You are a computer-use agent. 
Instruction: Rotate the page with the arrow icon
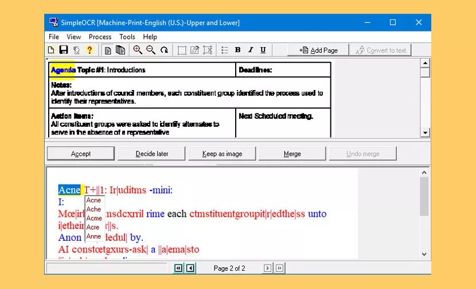tap(164, 50)
